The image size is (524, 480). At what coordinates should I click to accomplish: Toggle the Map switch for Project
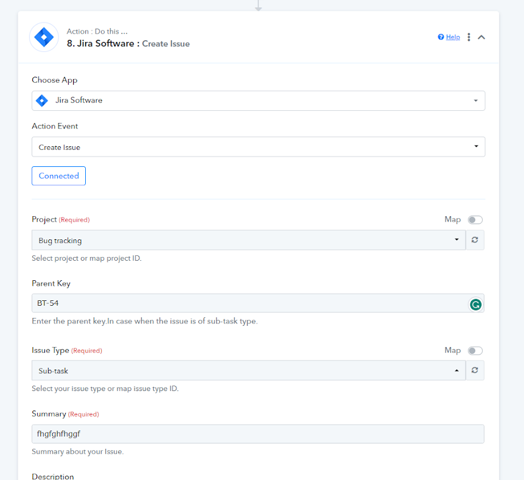click(x=475, y=220)
